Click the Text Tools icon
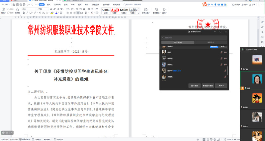This screenshot has height=141, width=265. pyautogui.click(x=145, y=10)
